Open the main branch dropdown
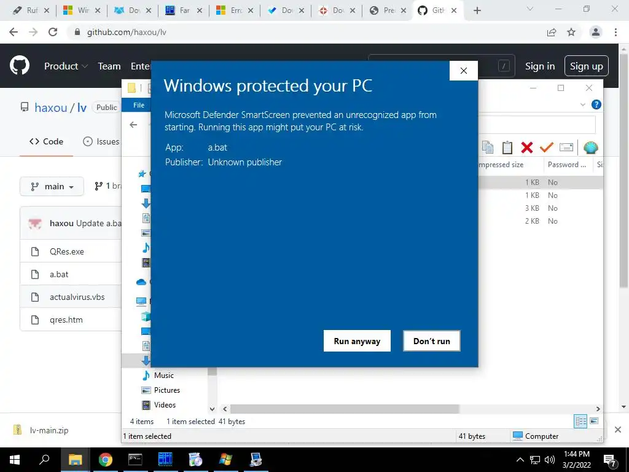Image resolution: width=629 pixels, height=472 pixels. click(52, 187)
